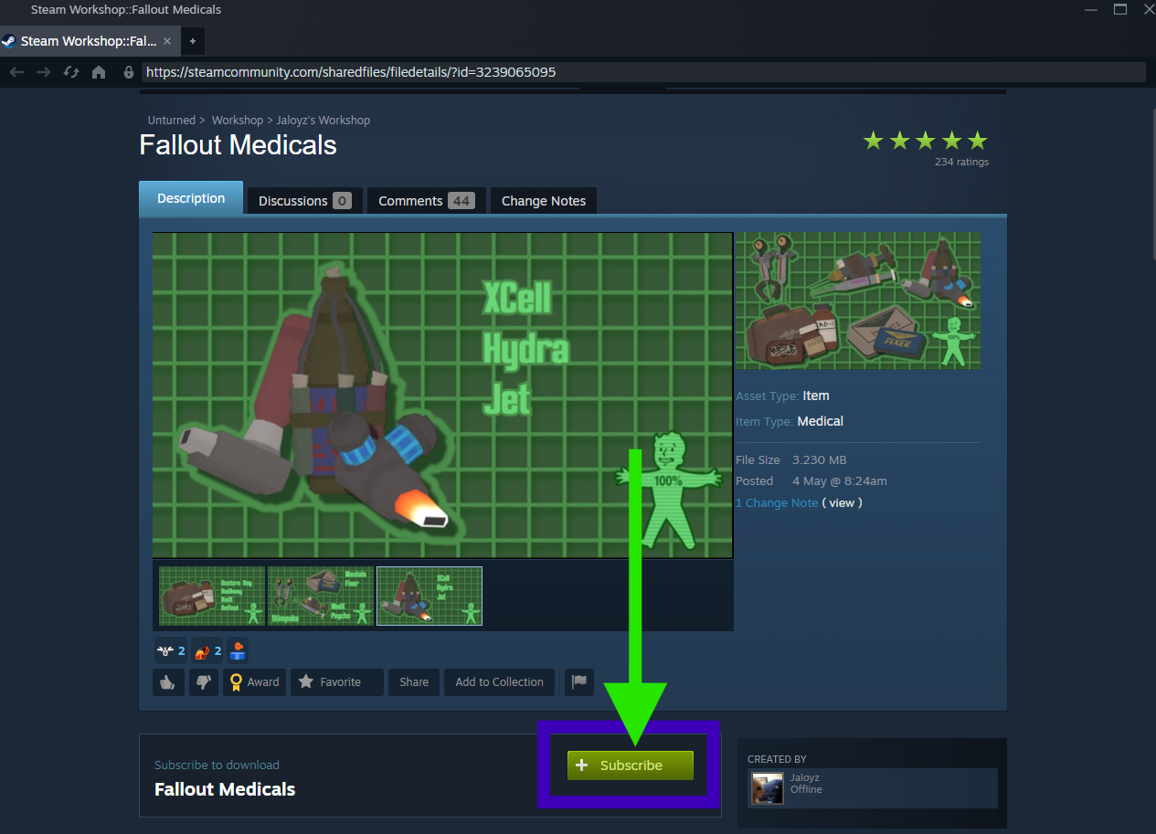Click the Fallout Medicals page title
This screenshot has height=834, width=1156.
[x=238, y=145]
